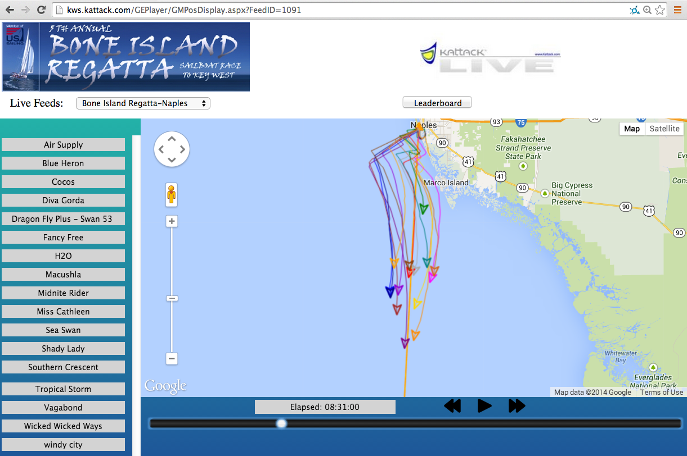Click the zoom magnifier icon in address bar
The image size is (687, 456).
click(648, 10)
